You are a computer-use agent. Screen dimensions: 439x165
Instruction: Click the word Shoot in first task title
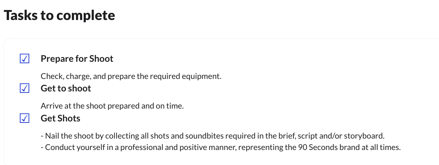(x=102, y=59)
